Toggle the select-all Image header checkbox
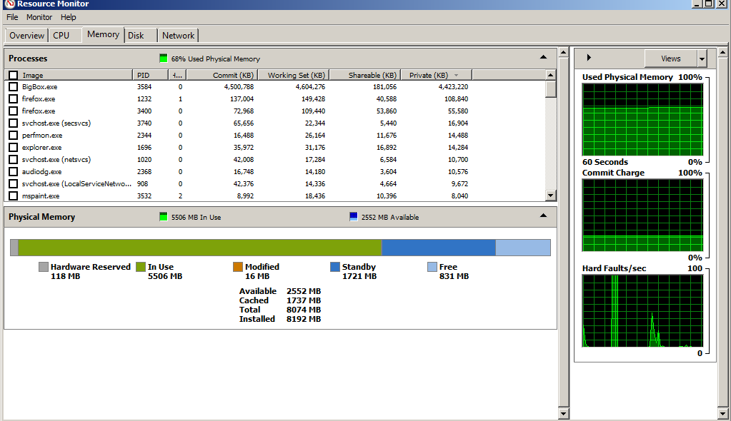Image resolution: width=731 pixels, height=421 pixels. [x=13, y=75]
